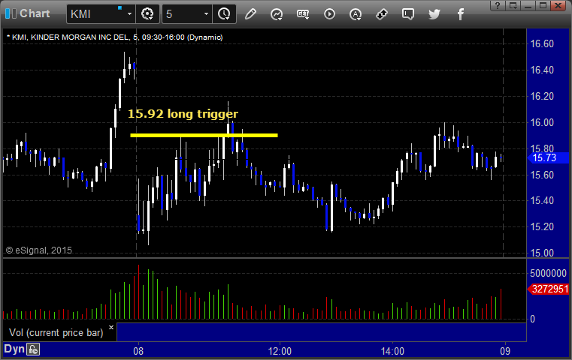Click the 15.20 price axis label
The width and height of the screenshot is (572, 360).
click(x=542, y=226)
